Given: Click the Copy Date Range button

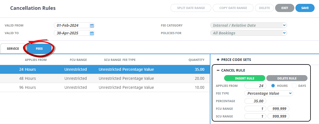Looking at the screenshot, I should click(x=233, y=8).
